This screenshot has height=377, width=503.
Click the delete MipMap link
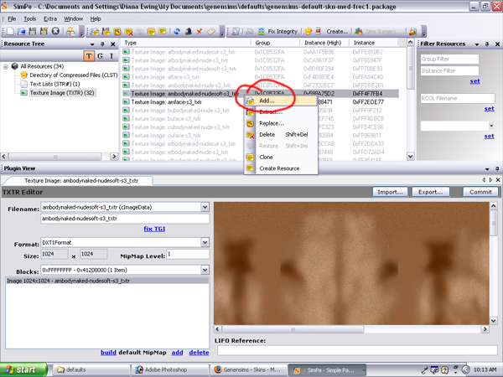[x=199, y=353]
